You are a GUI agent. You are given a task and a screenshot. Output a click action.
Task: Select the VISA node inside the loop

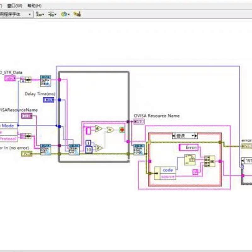74,149
